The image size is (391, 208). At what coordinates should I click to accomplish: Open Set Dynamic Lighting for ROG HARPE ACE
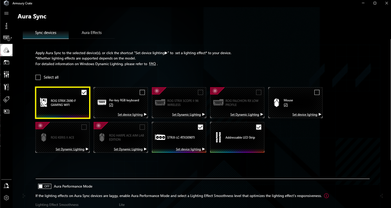click(x=130, y=149)
